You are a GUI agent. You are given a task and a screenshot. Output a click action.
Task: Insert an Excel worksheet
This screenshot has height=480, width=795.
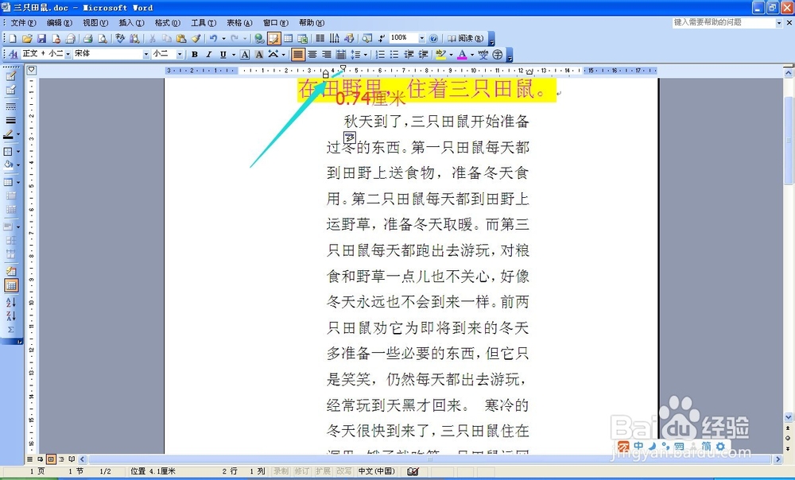click(x=303, y=38)
